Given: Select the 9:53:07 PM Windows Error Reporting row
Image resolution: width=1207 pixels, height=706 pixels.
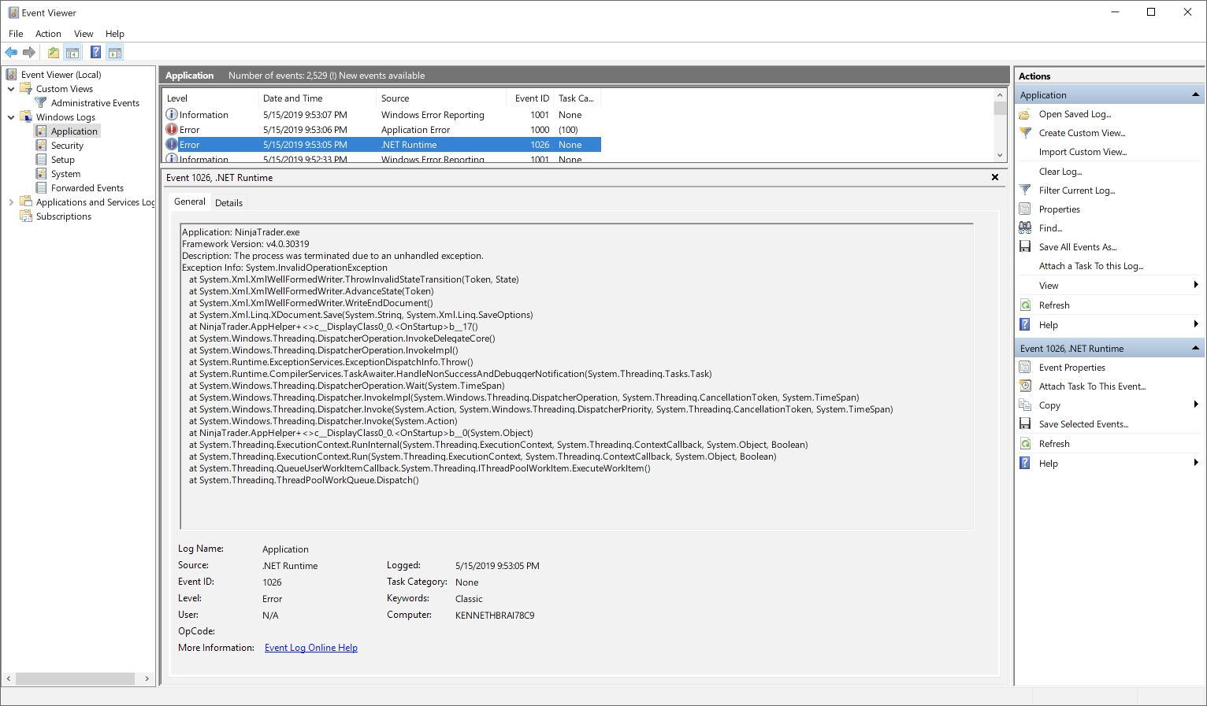Looking at the screenshot, I should click(x=382, y=115).
